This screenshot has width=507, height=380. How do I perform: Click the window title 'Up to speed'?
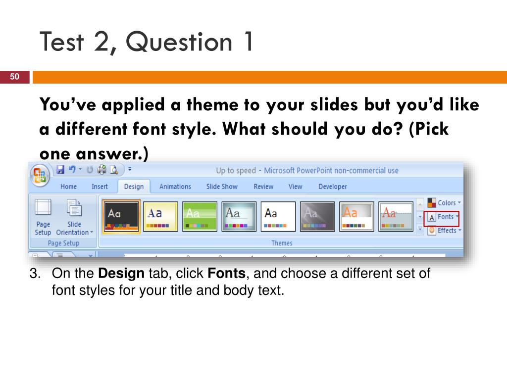(x=236, y=170)
